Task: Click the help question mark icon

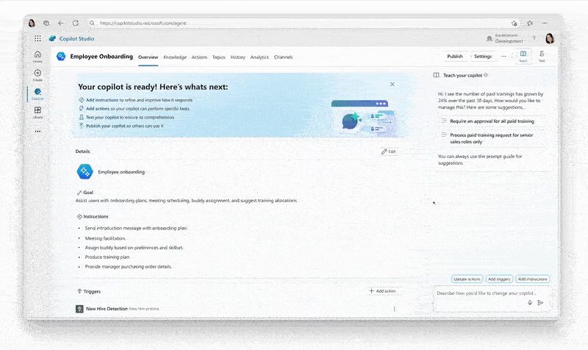Action: click(534, 38)
